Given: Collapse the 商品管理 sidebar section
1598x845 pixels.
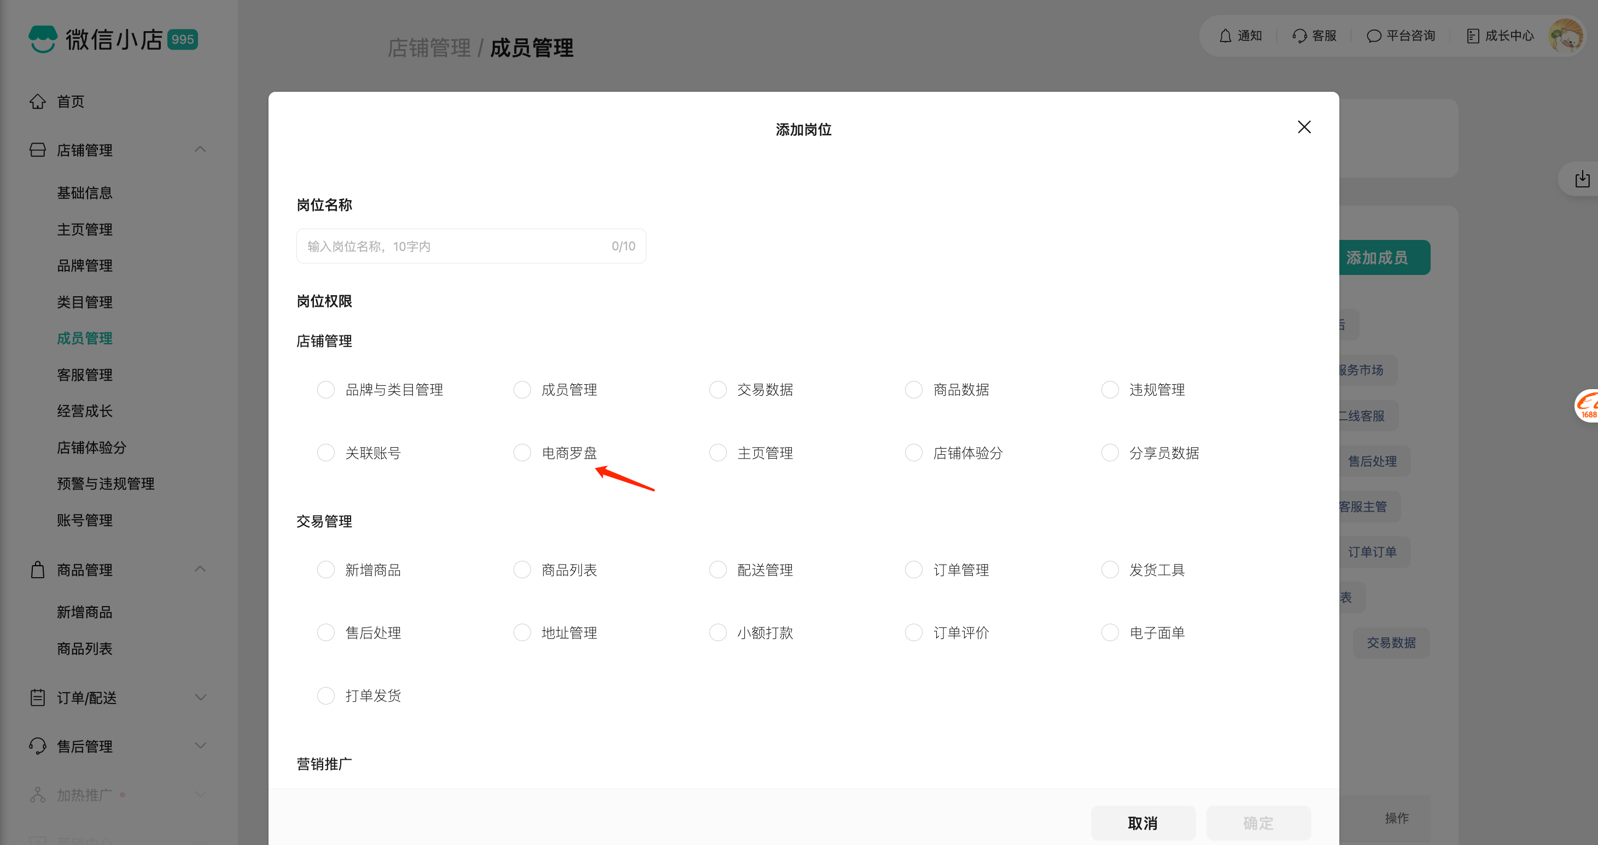Looking at the screenshot, I should [200, 569].
